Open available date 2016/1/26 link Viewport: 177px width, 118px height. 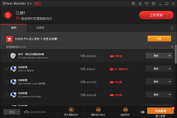(88, 95)
